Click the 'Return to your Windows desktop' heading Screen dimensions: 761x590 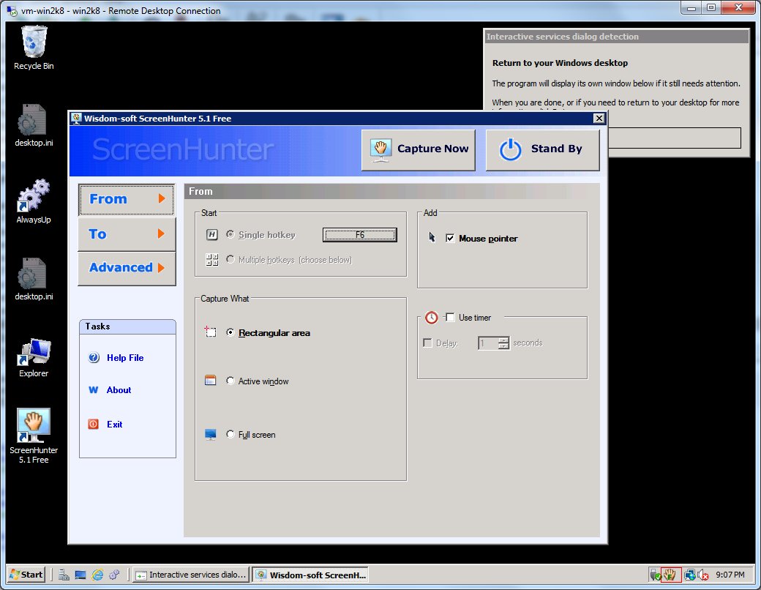pos(560,63)
